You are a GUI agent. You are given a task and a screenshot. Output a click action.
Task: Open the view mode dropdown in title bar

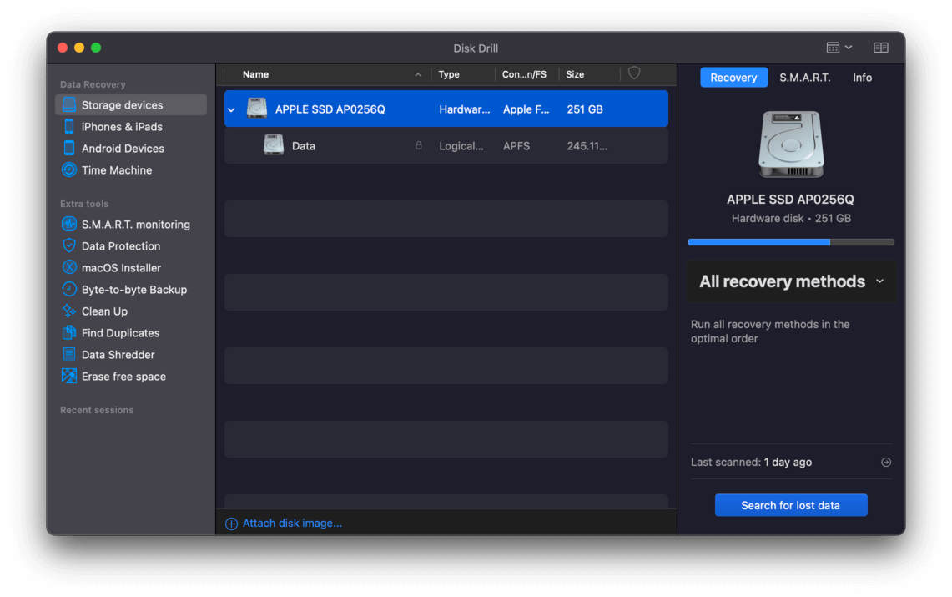point(839,48)
